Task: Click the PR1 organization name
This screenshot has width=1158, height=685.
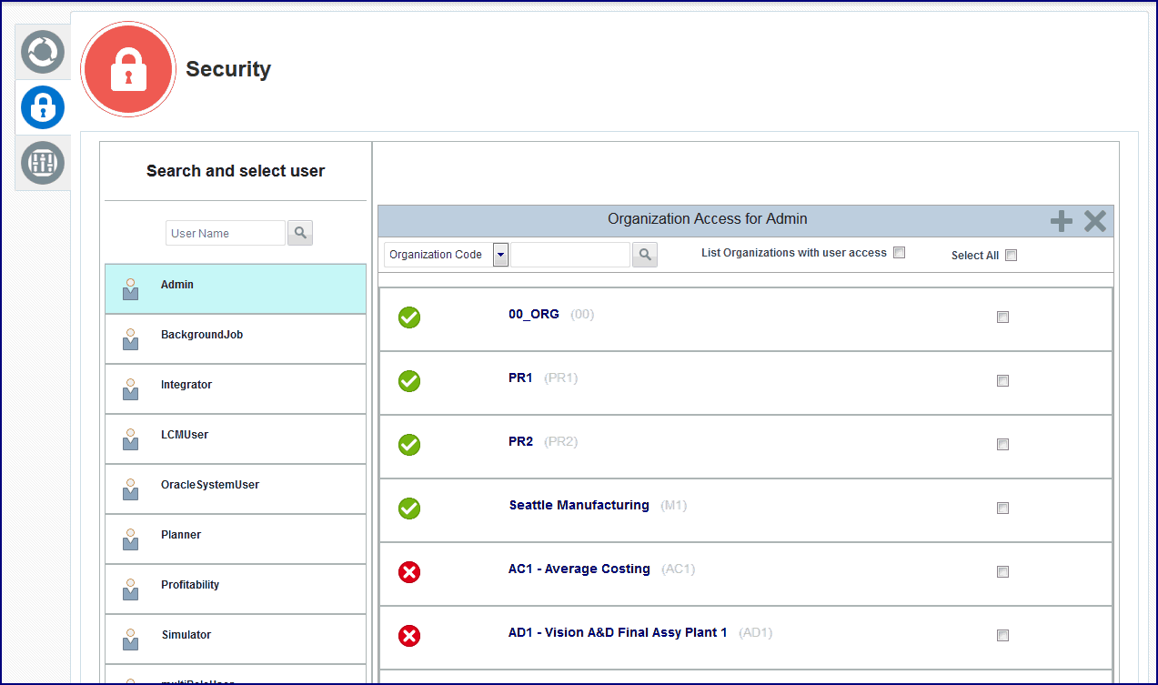Action: click(520, 378)
